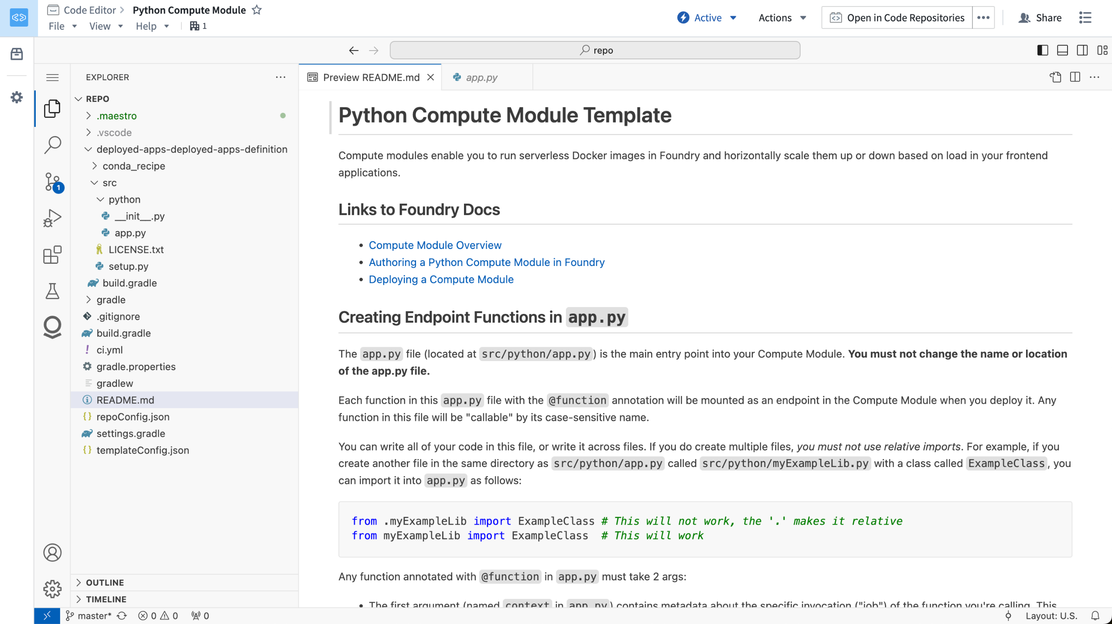Open Source Control view with 1 change

[53, 182]
